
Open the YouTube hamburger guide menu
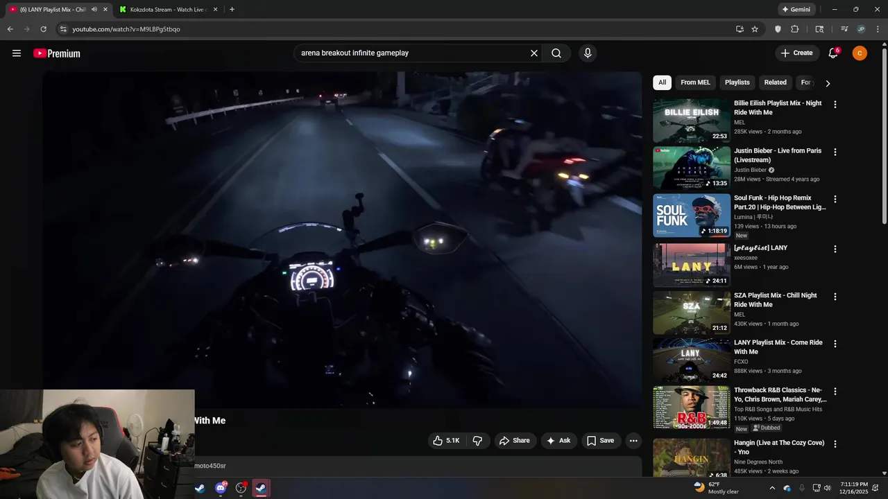[x=17, y=53]
